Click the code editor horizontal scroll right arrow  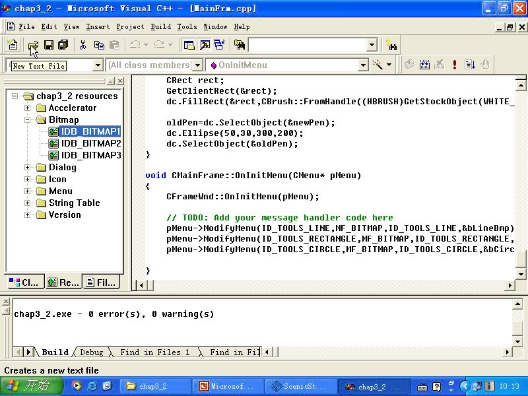click(510, 286)
